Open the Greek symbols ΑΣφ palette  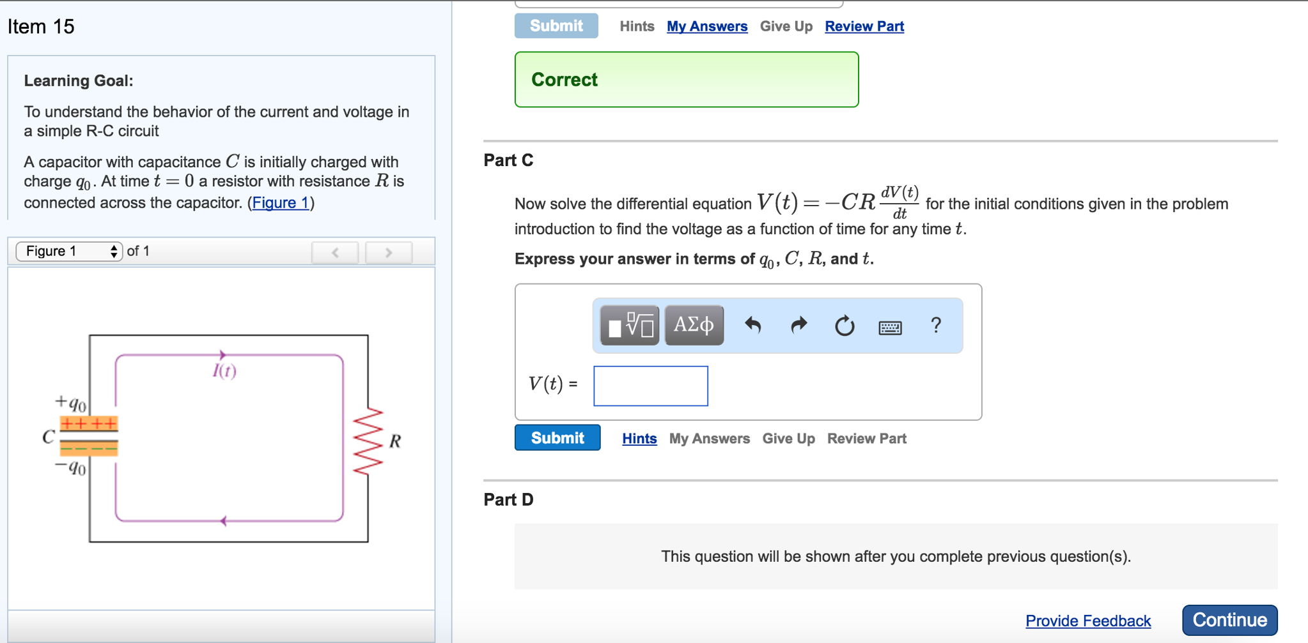[694, 326]
